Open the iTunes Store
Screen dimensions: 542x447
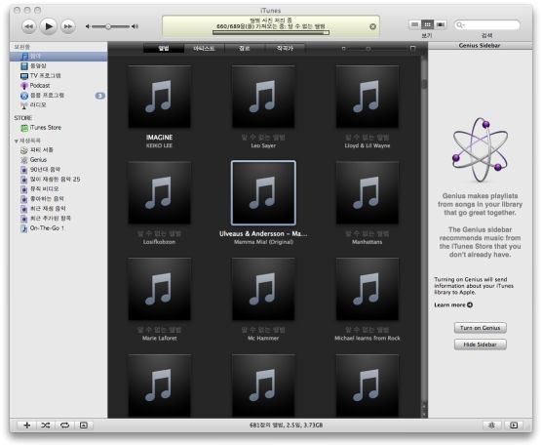(x=58, y=128)
